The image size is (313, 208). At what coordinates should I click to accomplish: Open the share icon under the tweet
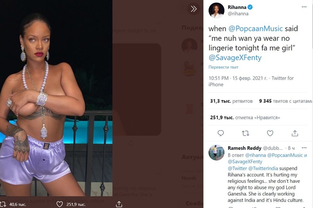[x=295, y=133]
